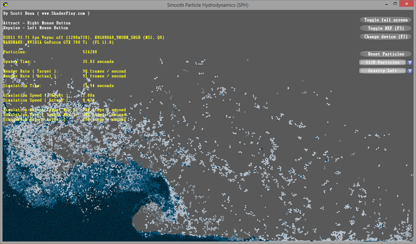This screenshot has height=244, width=416.
Task: Click the particle count value 524288
Action: pyautogui.click(x=90, y=52)
